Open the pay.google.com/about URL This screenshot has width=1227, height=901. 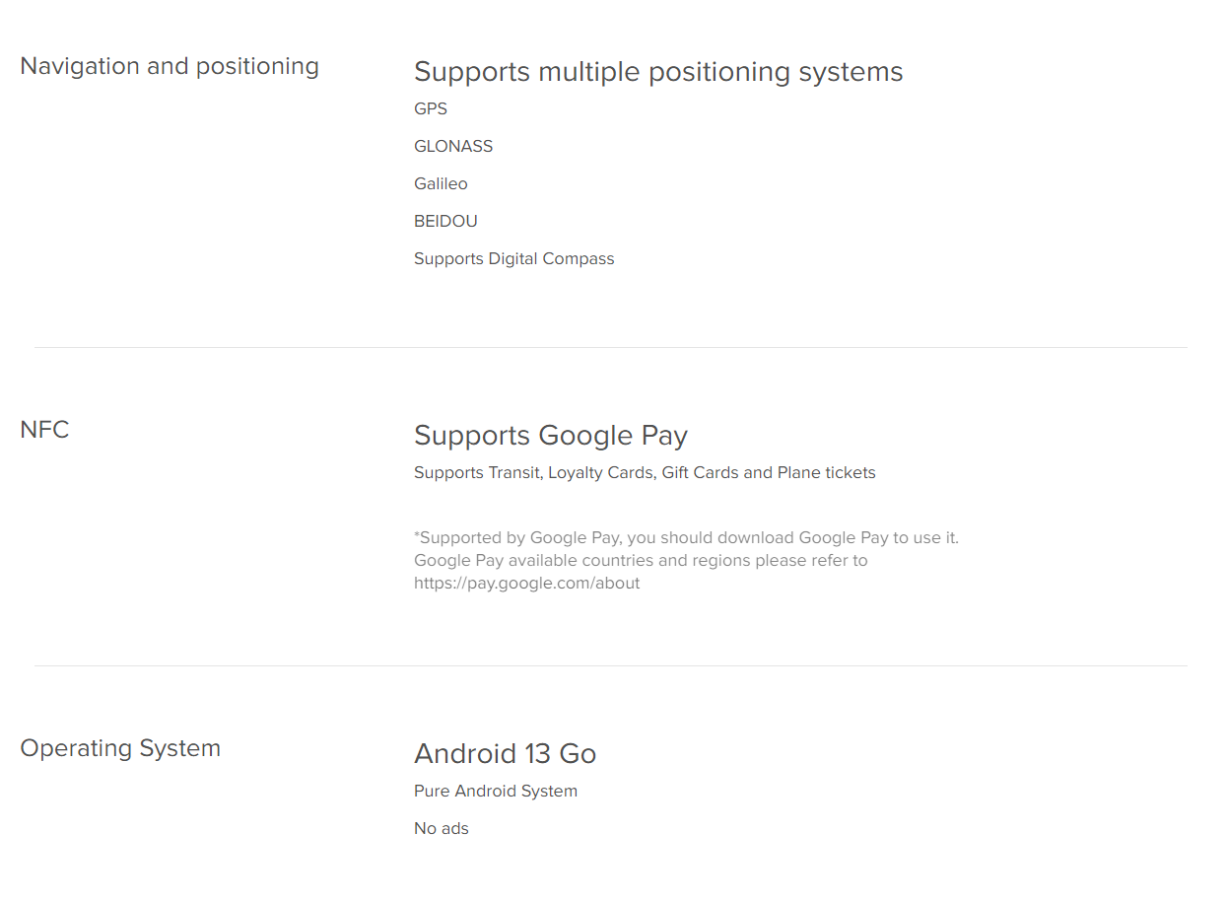pos(526,583)
